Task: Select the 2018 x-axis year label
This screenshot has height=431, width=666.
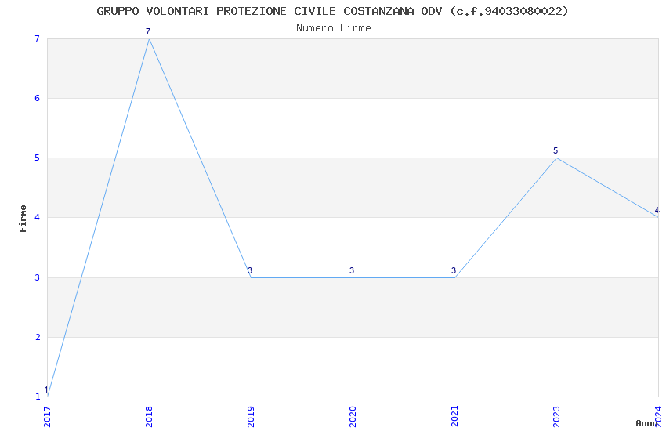Action: coord(149,417)
